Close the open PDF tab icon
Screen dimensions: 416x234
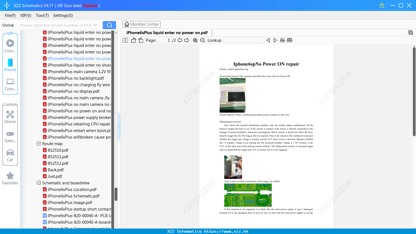click(x=410, y=32)
